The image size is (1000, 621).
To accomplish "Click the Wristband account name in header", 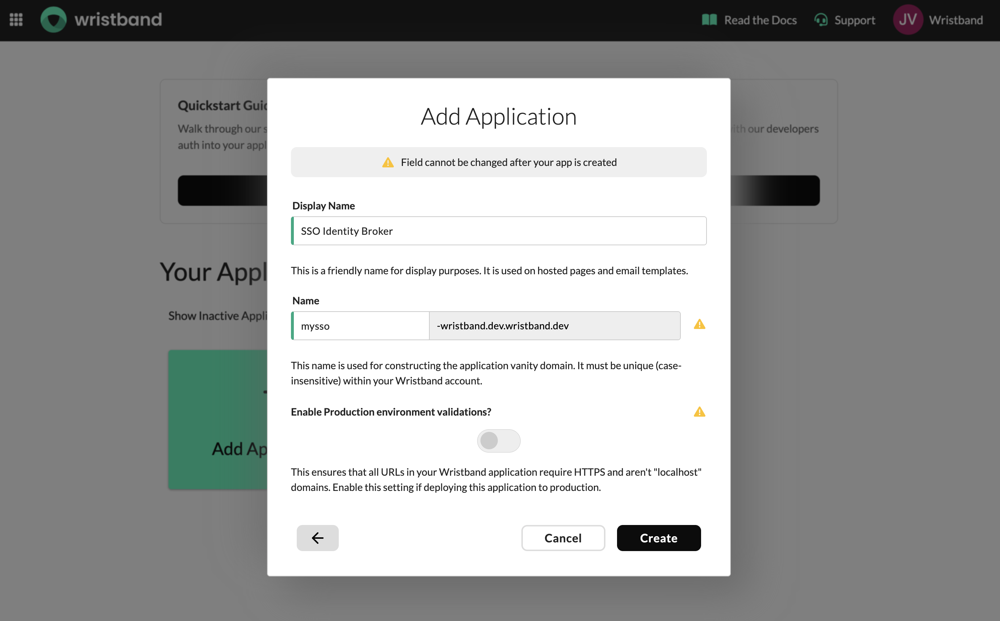I will tap(956, 20).
